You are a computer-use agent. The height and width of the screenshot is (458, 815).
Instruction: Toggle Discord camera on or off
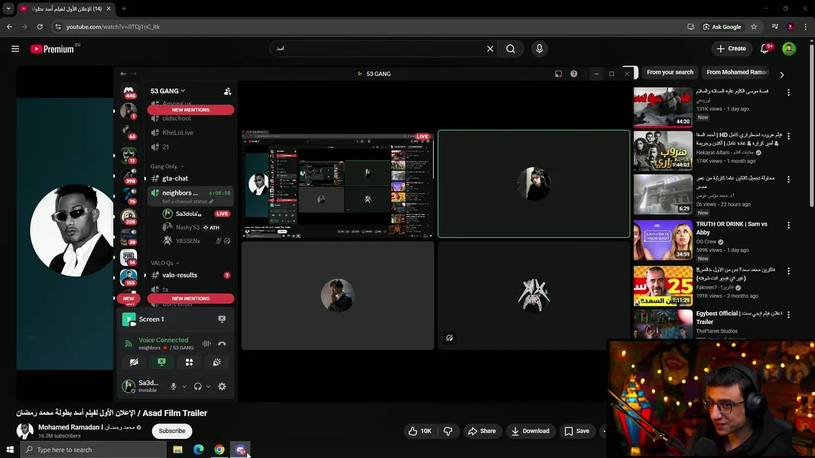pyautogui.click(x=134, y=362)
